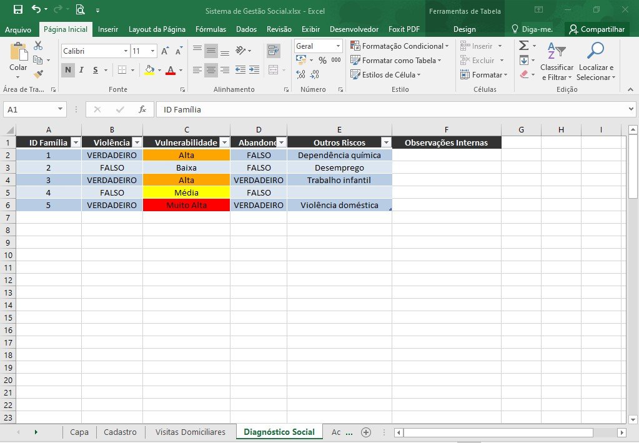Select all cells corner button
The image size is (639, 443).
coord(9,129)
